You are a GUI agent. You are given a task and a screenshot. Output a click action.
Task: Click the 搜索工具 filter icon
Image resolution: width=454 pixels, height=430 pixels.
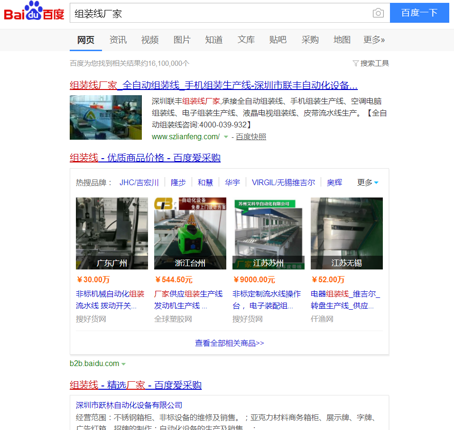355,63
